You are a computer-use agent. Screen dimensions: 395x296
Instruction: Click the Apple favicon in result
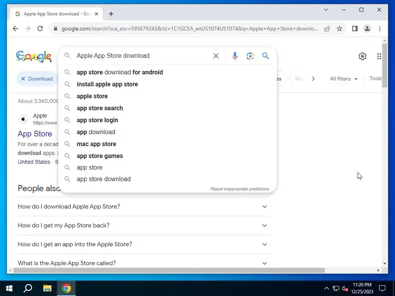click(x=23, y=119)
